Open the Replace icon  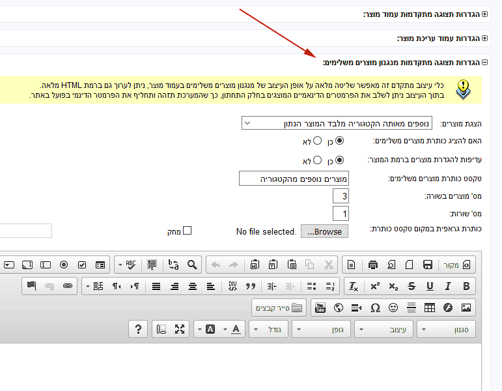click(x=174, y=265)
